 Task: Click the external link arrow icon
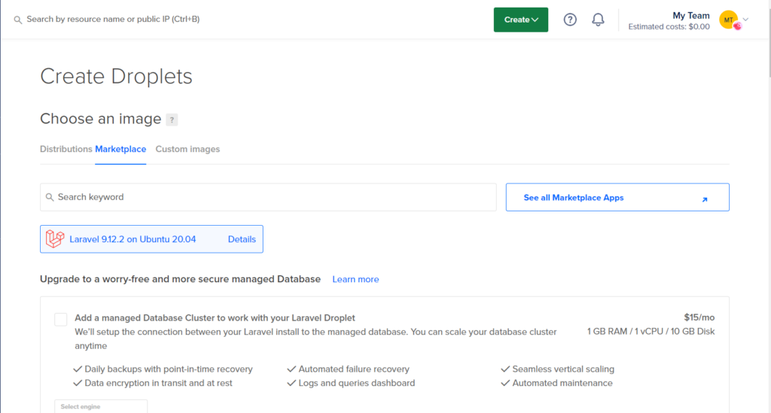tap(705, 199)
